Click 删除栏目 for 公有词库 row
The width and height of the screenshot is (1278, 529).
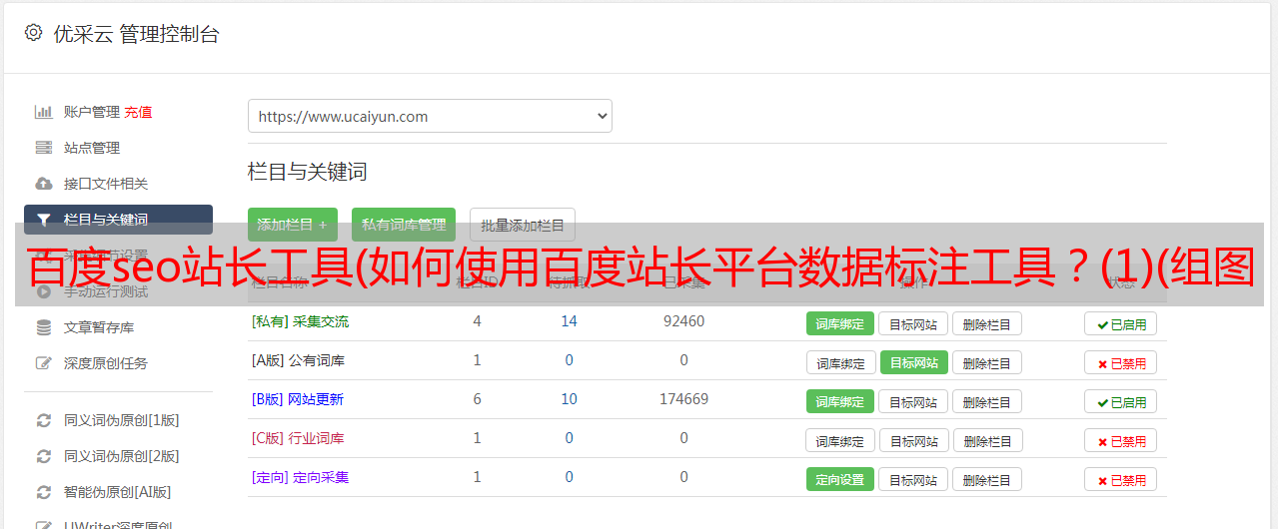[x=987, y=362]
